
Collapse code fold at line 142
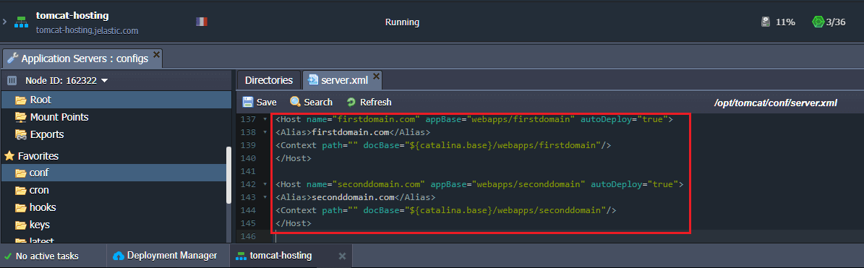265,183
